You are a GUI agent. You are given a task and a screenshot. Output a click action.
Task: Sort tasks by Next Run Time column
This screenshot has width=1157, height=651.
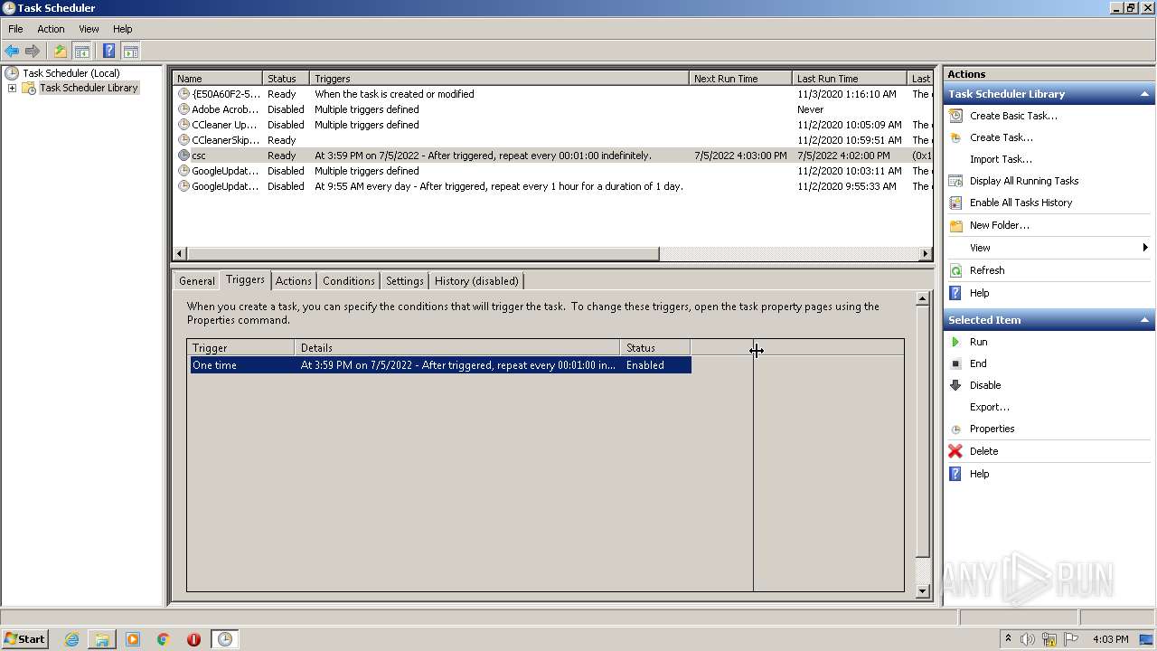tap(740, 79)
